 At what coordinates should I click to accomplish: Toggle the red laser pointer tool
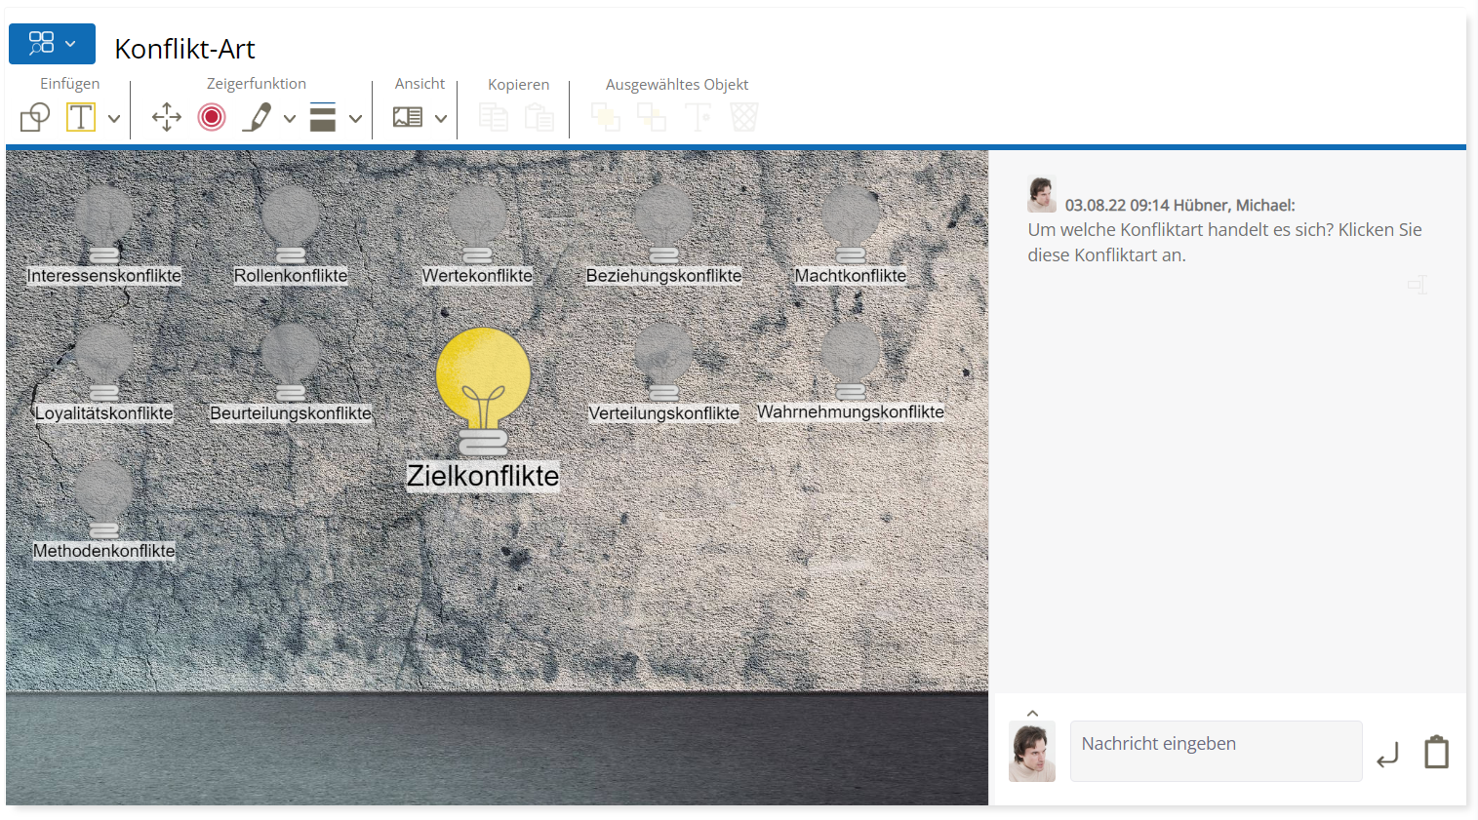[x=212, y=118]
